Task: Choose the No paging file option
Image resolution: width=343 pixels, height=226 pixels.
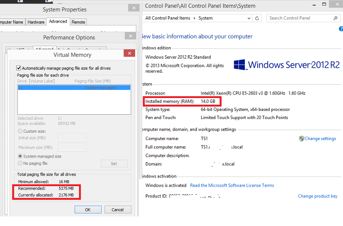Action: 20,164
